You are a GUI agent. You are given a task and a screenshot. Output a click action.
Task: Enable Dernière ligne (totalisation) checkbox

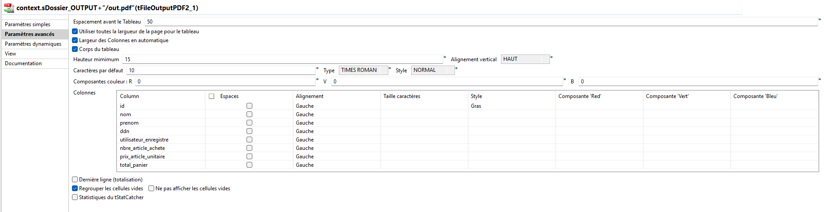[x=75, y=180]
